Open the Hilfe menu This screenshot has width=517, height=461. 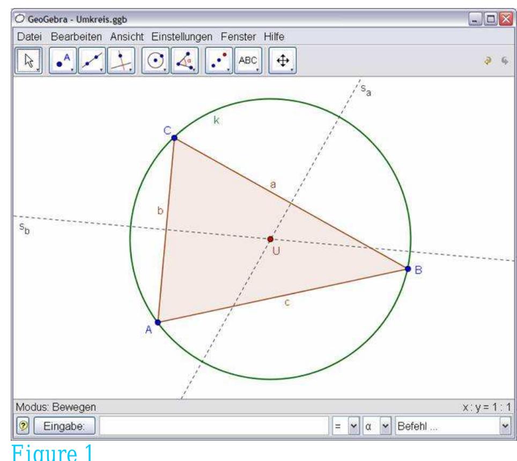coord(274,36)
